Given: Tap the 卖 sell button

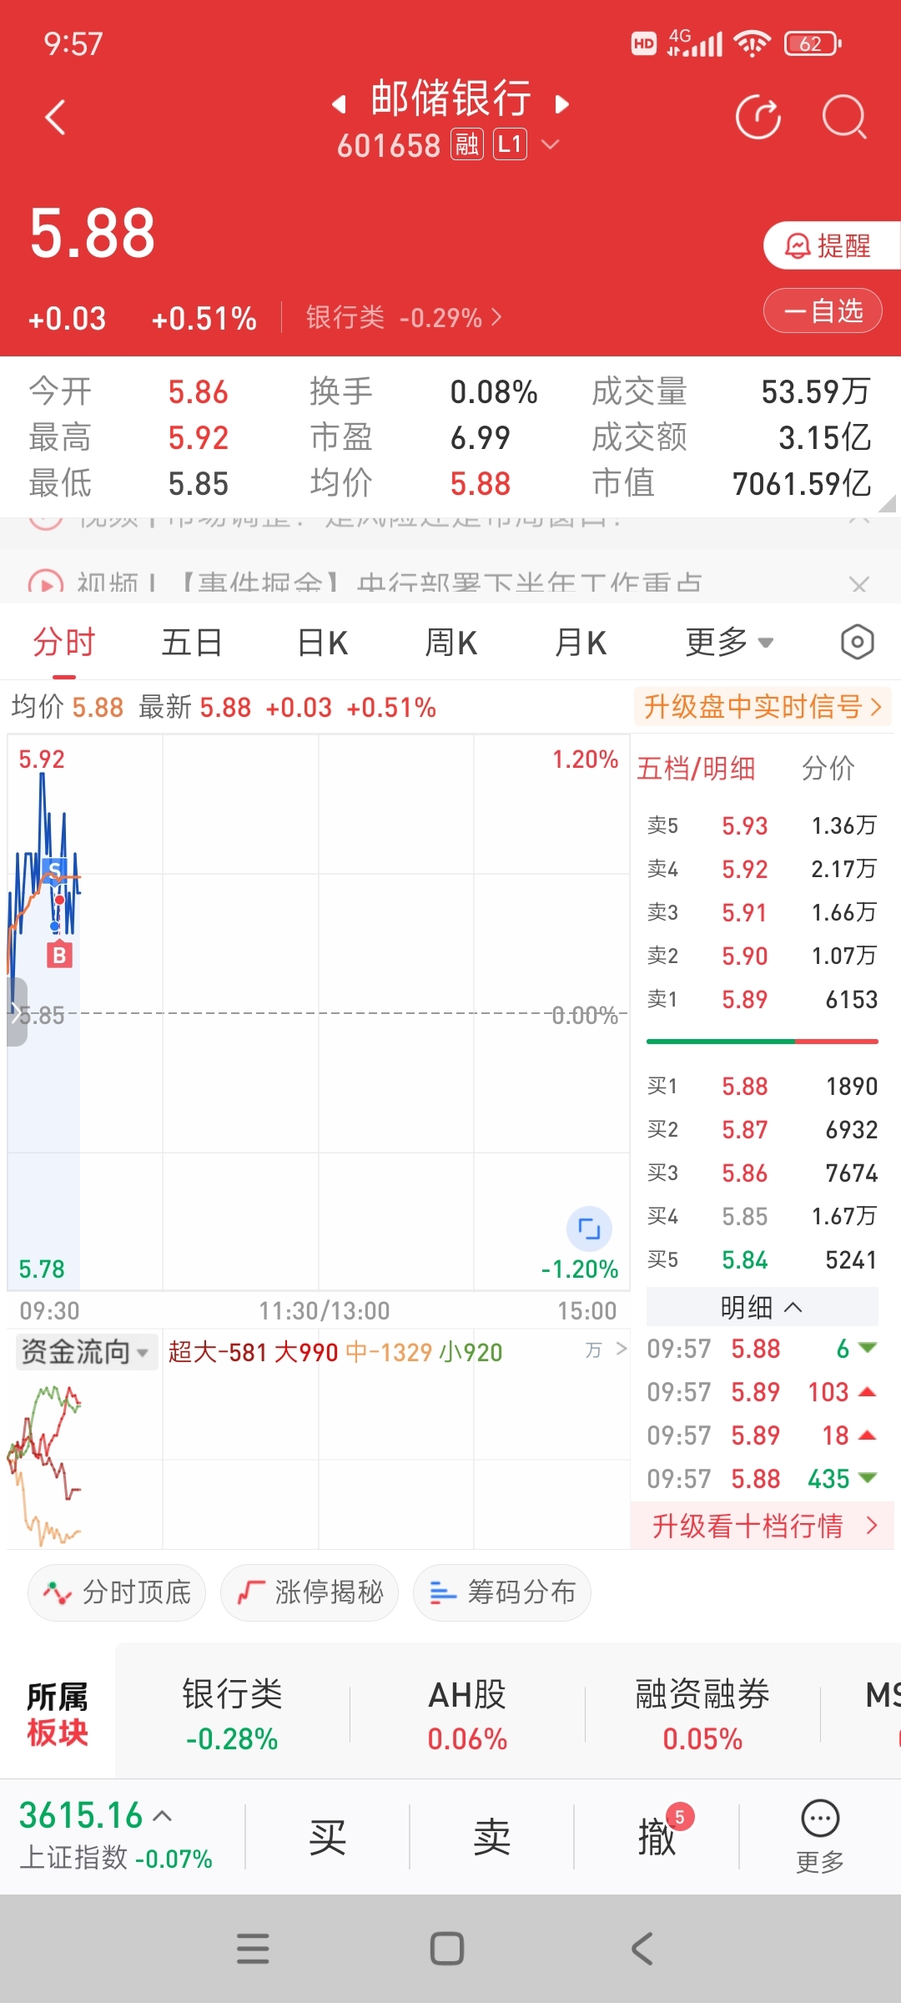Looking at the screenshot, I should [491, 1837].
